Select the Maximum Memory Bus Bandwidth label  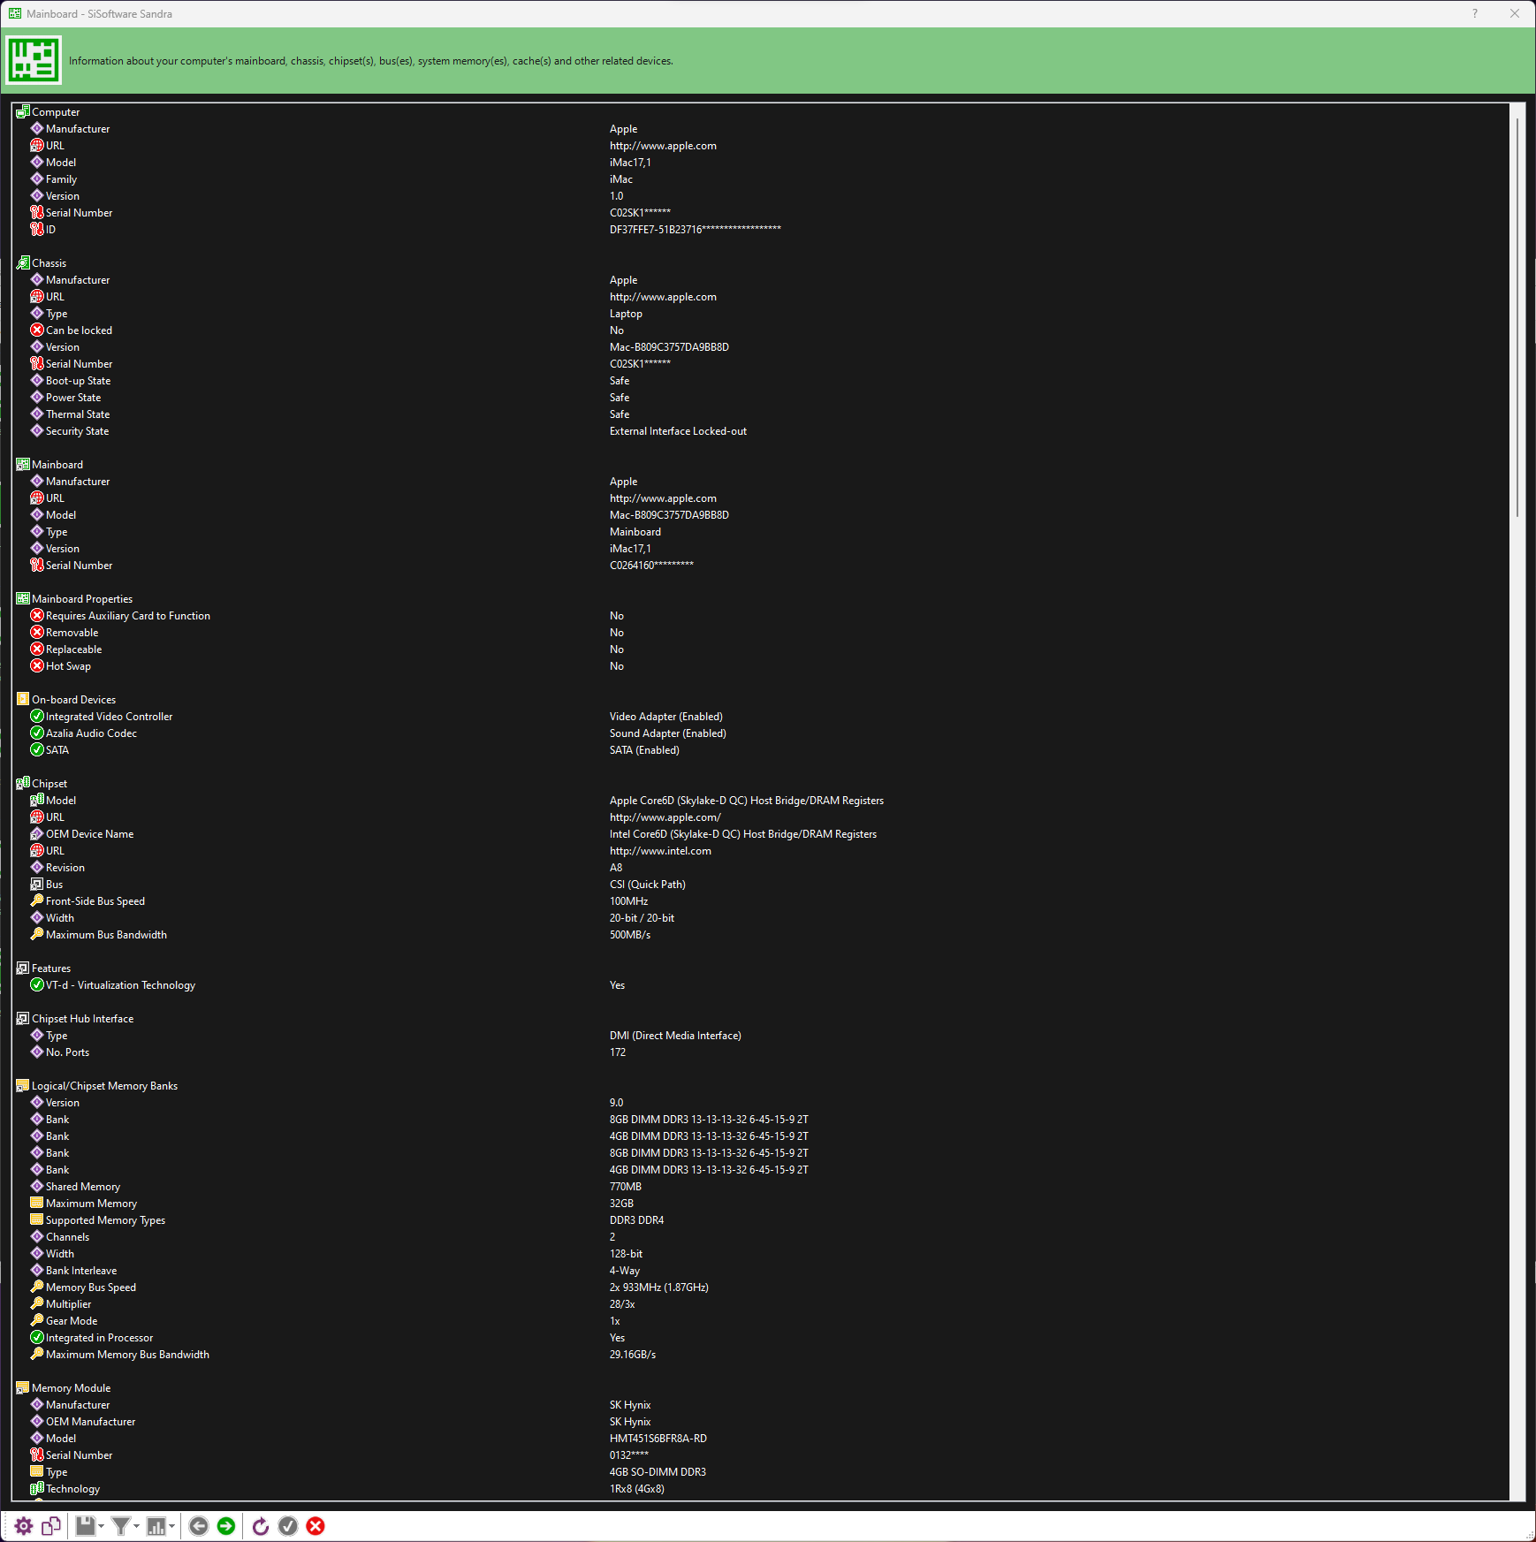click(x=127, y=1355)
